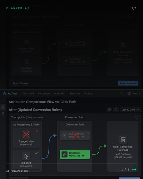
Task: Click the Revert Changes button in the Before panel
Action: [x=20, y=83]
